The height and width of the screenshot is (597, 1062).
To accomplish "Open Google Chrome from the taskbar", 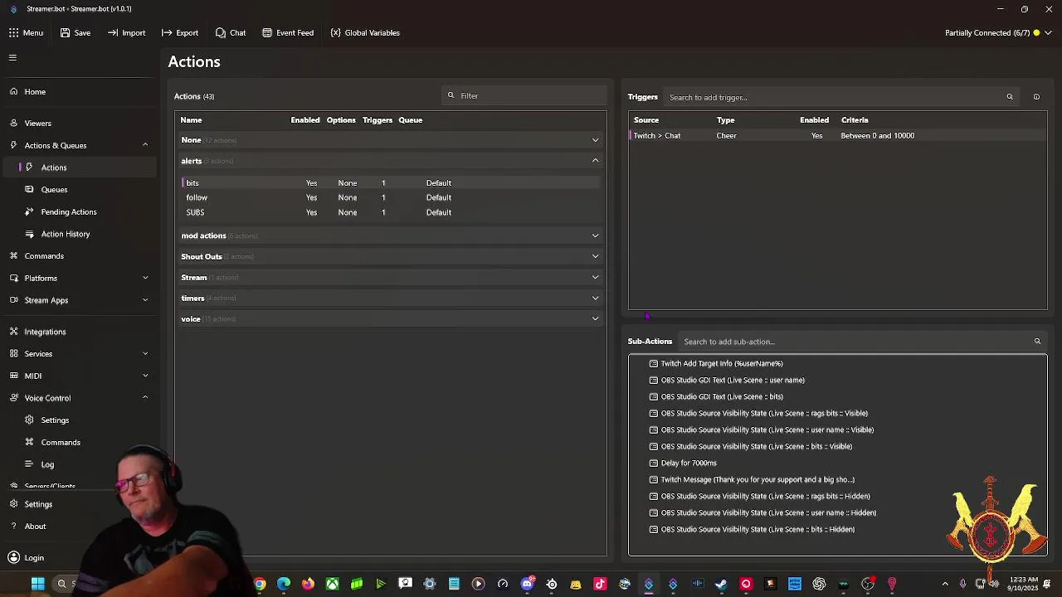I will [x=260, y=584].
